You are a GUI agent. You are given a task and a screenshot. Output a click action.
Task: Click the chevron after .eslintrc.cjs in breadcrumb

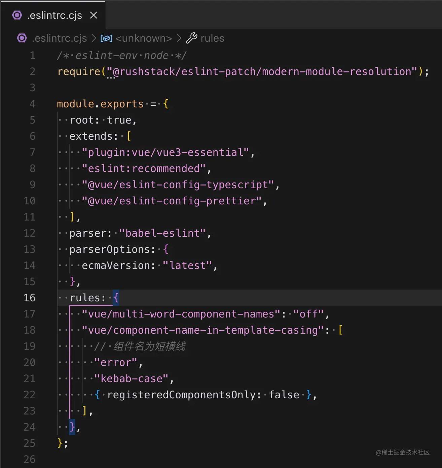[94, 38]
